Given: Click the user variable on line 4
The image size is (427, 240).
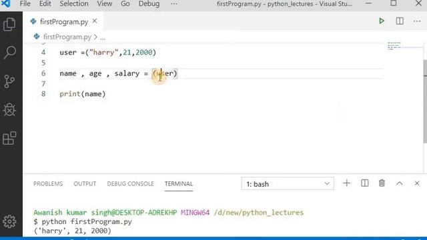Looking at the screenshot, I should (x=68, y=52).
